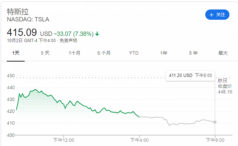Click the 下午12:00 axis label
This screenshot has height=146, width=238.
point(64,140)
